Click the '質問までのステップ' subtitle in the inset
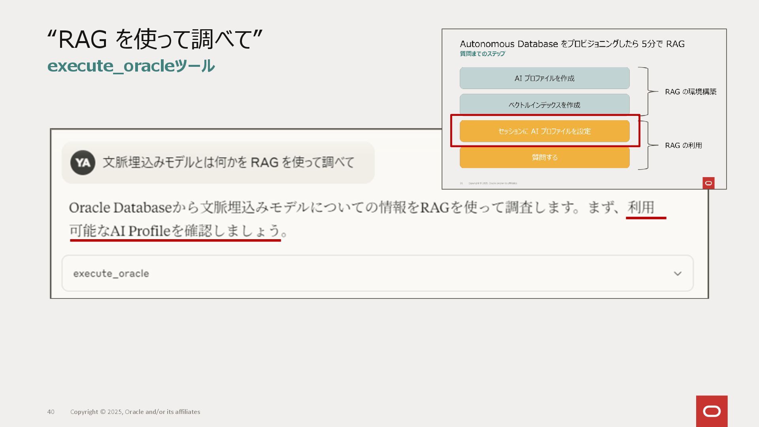This screenshot has height=427, width=759. [482, 54]
